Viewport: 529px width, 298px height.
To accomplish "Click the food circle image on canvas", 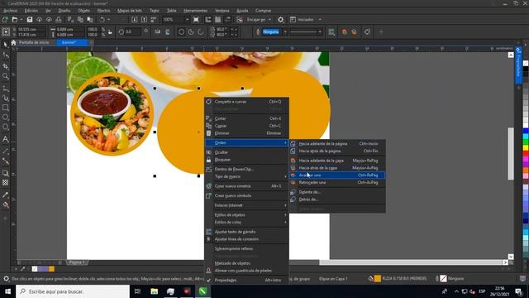I will 112,114.
